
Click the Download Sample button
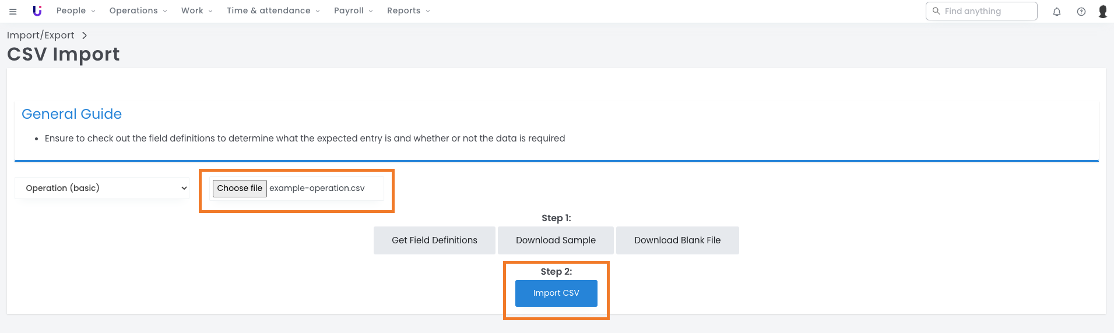(556, 240)
